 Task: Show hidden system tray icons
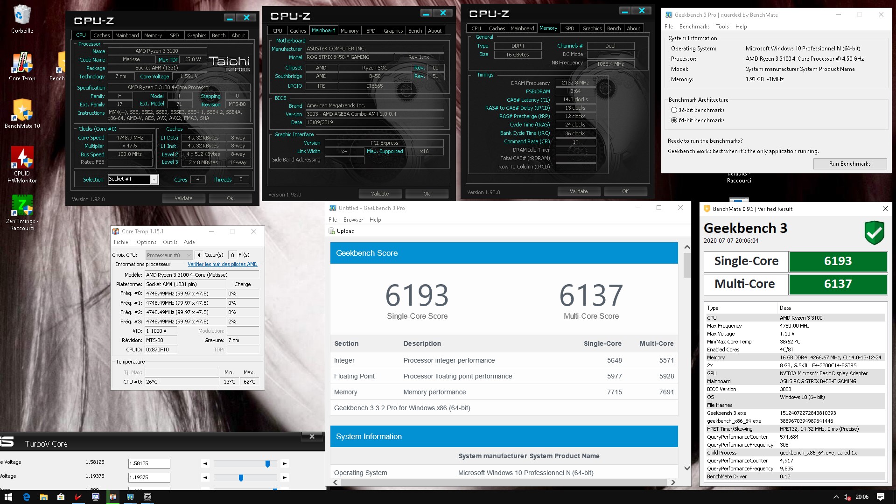(x=836, y=497)
